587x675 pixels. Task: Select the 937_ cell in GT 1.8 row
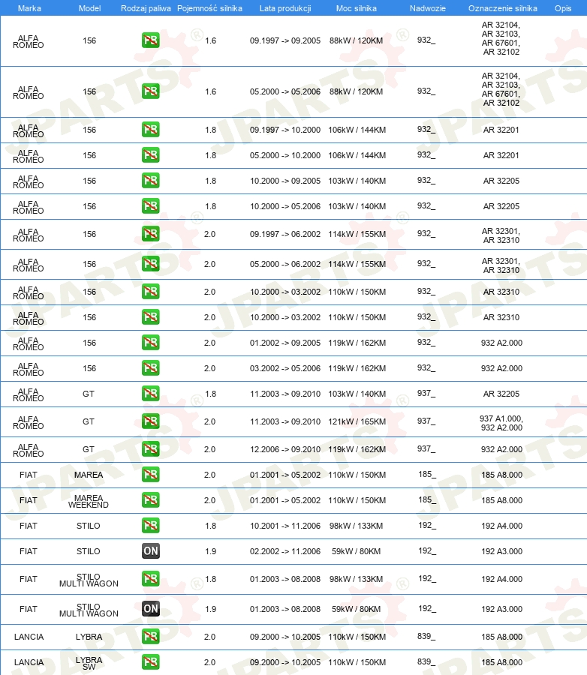(426, 393)
